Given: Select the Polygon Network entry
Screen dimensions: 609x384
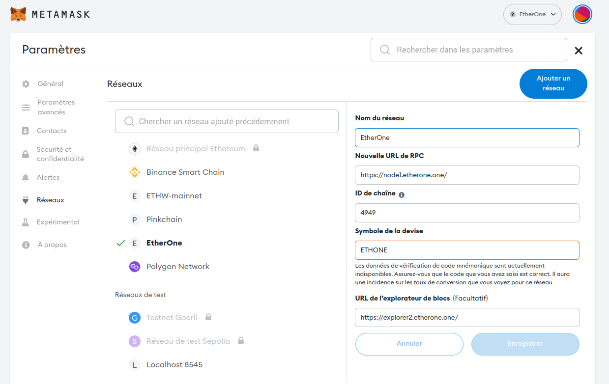Looking at the screenshot, I should [x=177, y=267].
